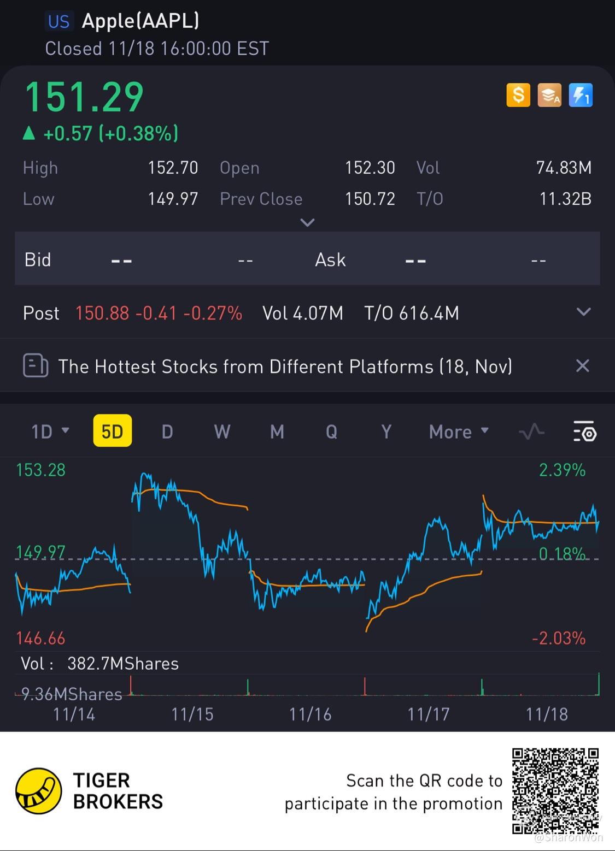This screenshot has width=615, height=851.
Task: Tap the Prev Close value 150.72
Action: click(370, 199)
